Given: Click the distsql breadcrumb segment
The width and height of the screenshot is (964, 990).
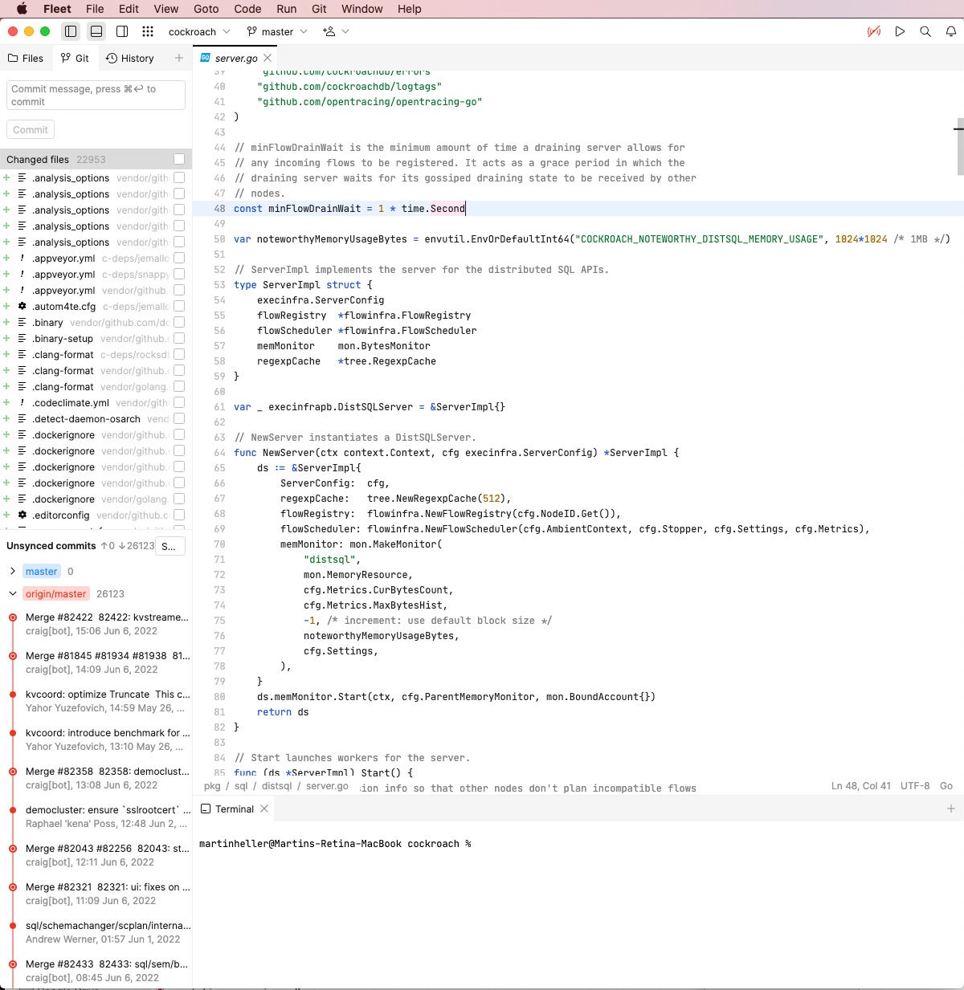Looking at the screenshot, I should tap(276, 786).
